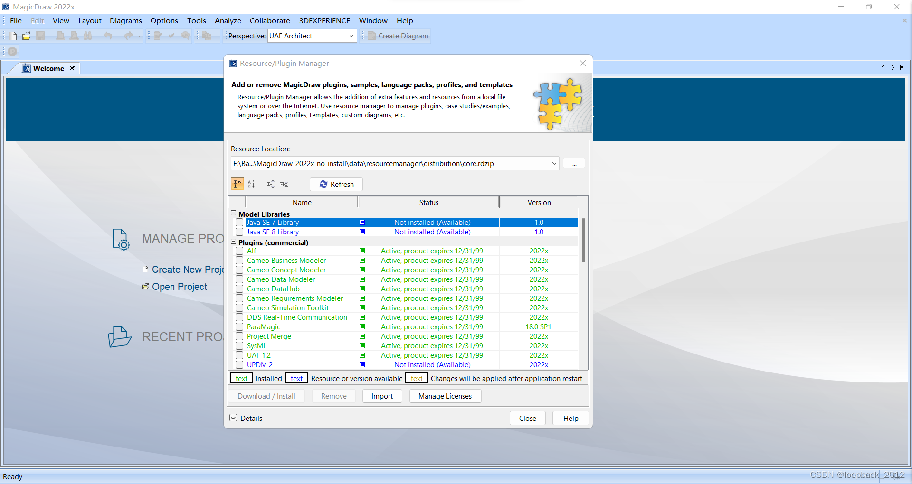The width and height of the screenshot is (912, 484).
Task: Click the Print Preview toolbar icon
Action: coord(74,36)
